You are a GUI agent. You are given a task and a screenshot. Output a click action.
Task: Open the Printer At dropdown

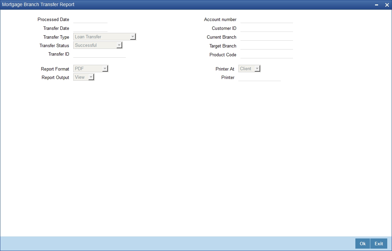(249, 69)
